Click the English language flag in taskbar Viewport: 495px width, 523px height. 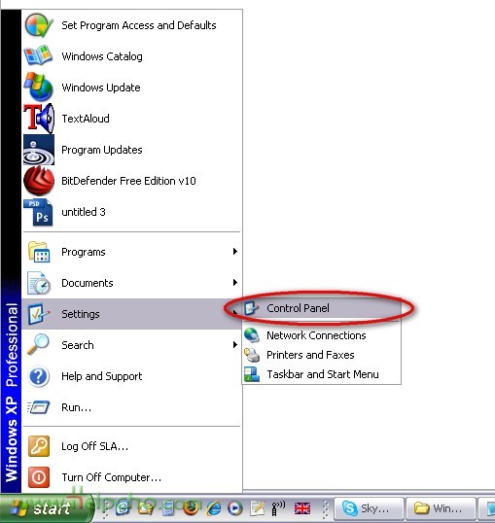pyautogui.click(x=302, y=508)
